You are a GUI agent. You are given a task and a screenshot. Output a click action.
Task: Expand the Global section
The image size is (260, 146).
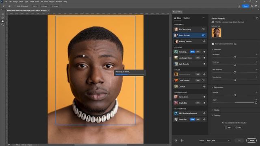212,110
